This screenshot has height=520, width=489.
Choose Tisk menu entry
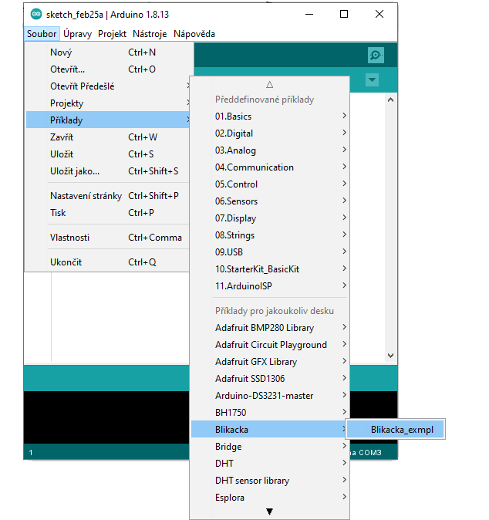tap(107, 213)
